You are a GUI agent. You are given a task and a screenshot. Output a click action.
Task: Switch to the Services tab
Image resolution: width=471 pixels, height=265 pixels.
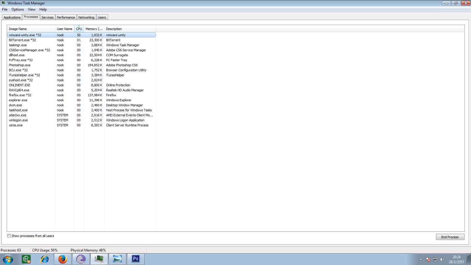(x=47, y=17)
